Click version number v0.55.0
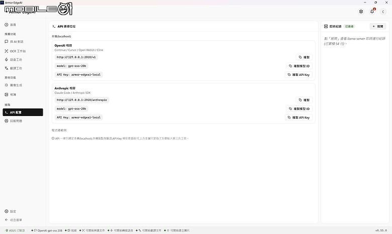Screen dimensions: 392x234 [381, 230]
